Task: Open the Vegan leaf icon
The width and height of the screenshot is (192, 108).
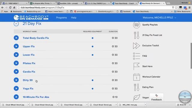Action: click(136, 98)
